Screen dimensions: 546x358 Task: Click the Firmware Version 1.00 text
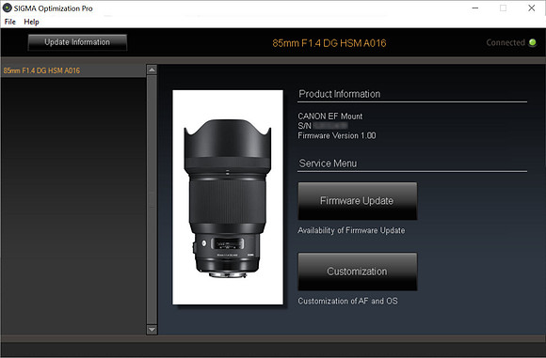point(337,135)
